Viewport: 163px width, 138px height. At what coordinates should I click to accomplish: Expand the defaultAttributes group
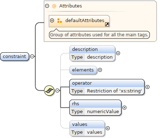tap(52, 20)
